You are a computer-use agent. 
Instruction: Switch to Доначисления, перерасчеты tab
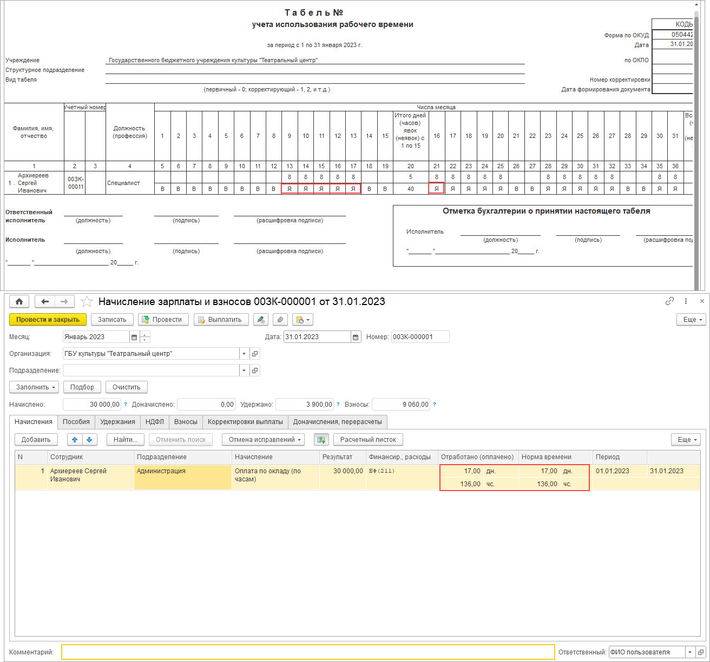coord(338,422)
